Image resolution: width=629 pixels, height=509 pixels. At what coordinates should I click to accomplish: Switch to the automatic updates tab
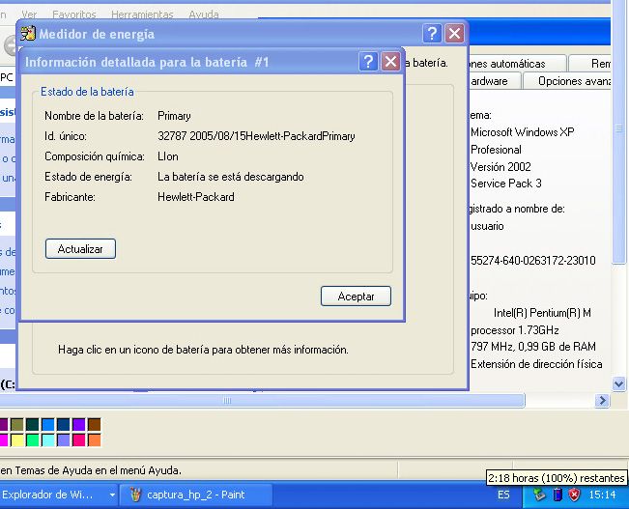click(x=518, y=64)
